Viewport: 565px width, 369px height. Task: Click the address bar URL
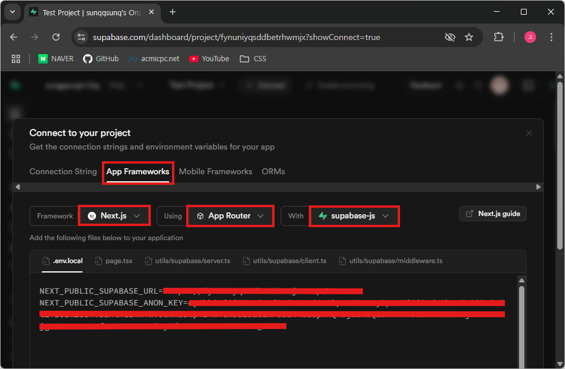coord(236,37)
